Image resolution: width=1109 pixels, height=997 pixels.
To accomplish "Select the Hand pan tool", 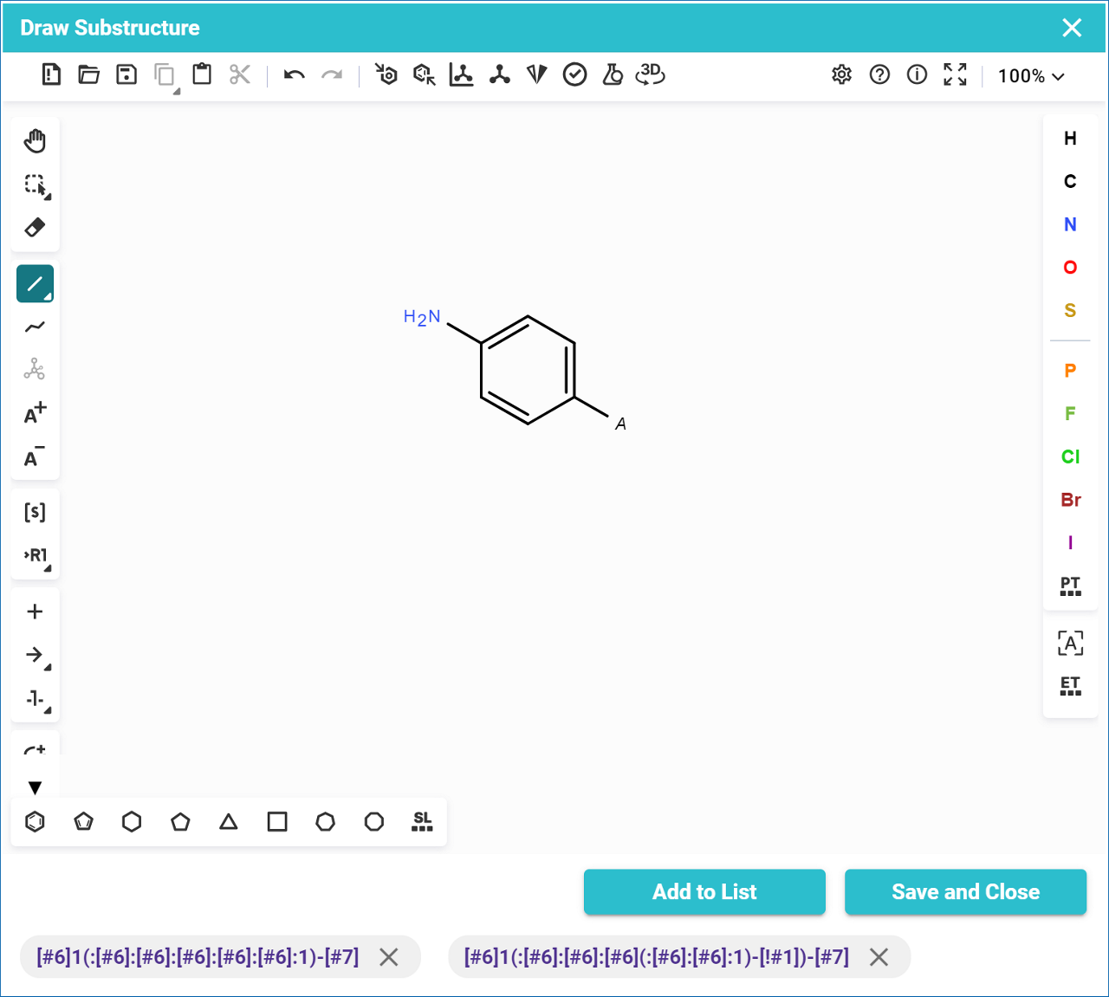I will [x=35, y=141].
